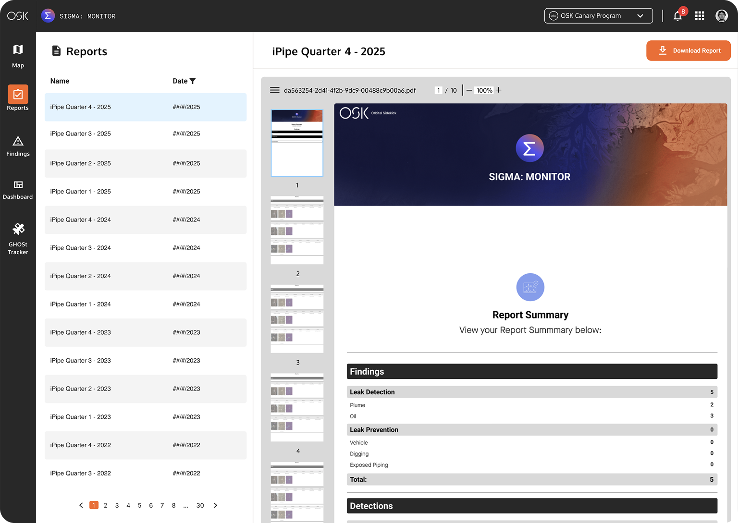
Task: Open iPipe Quarter 3 - 2023 report
Action: (x=146, y=361)
